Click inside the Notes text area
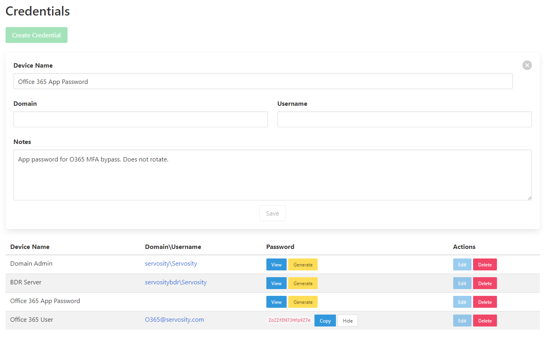The width and height of the screenshot is (555, 340). point(272,175)
